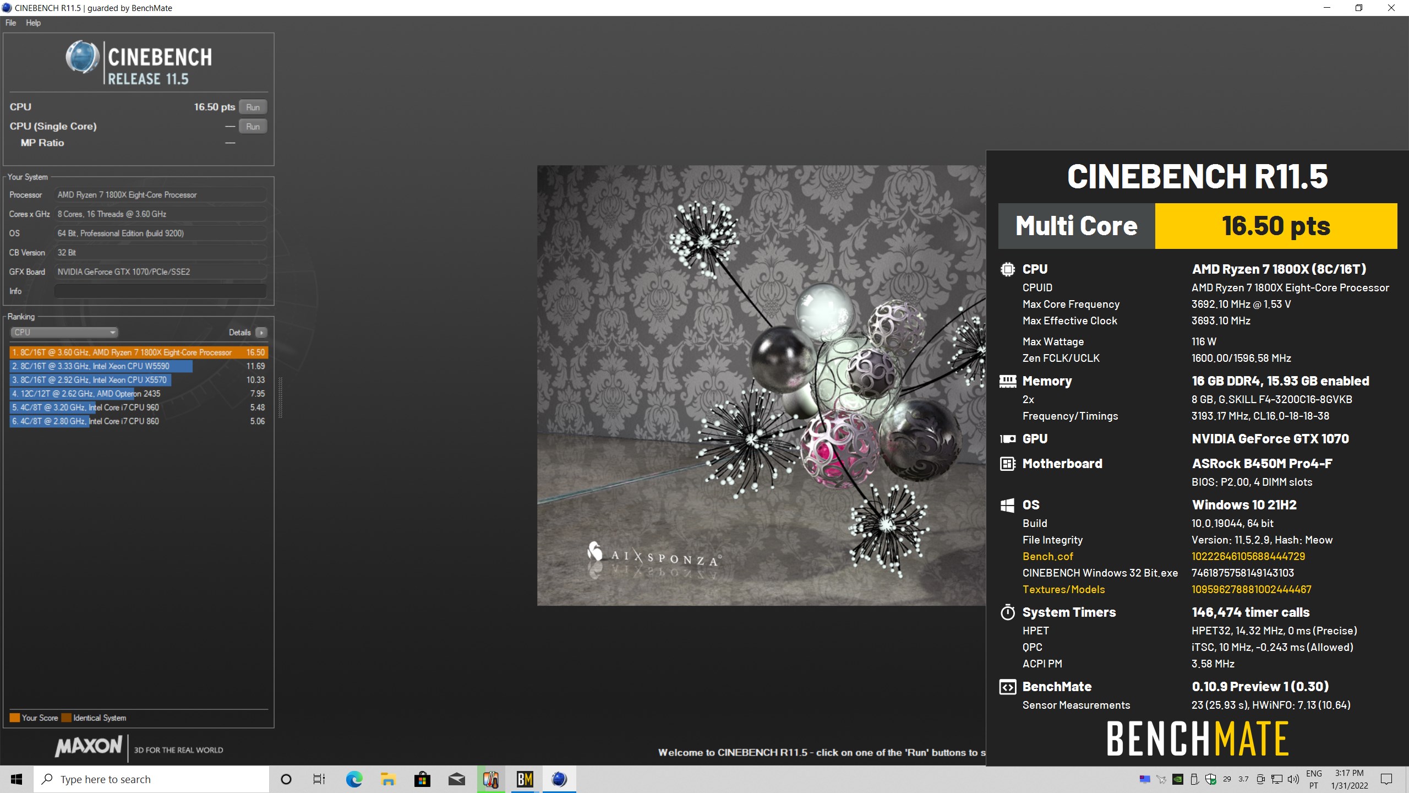Run the multi-core CPU benchmark

click(253, 107)
